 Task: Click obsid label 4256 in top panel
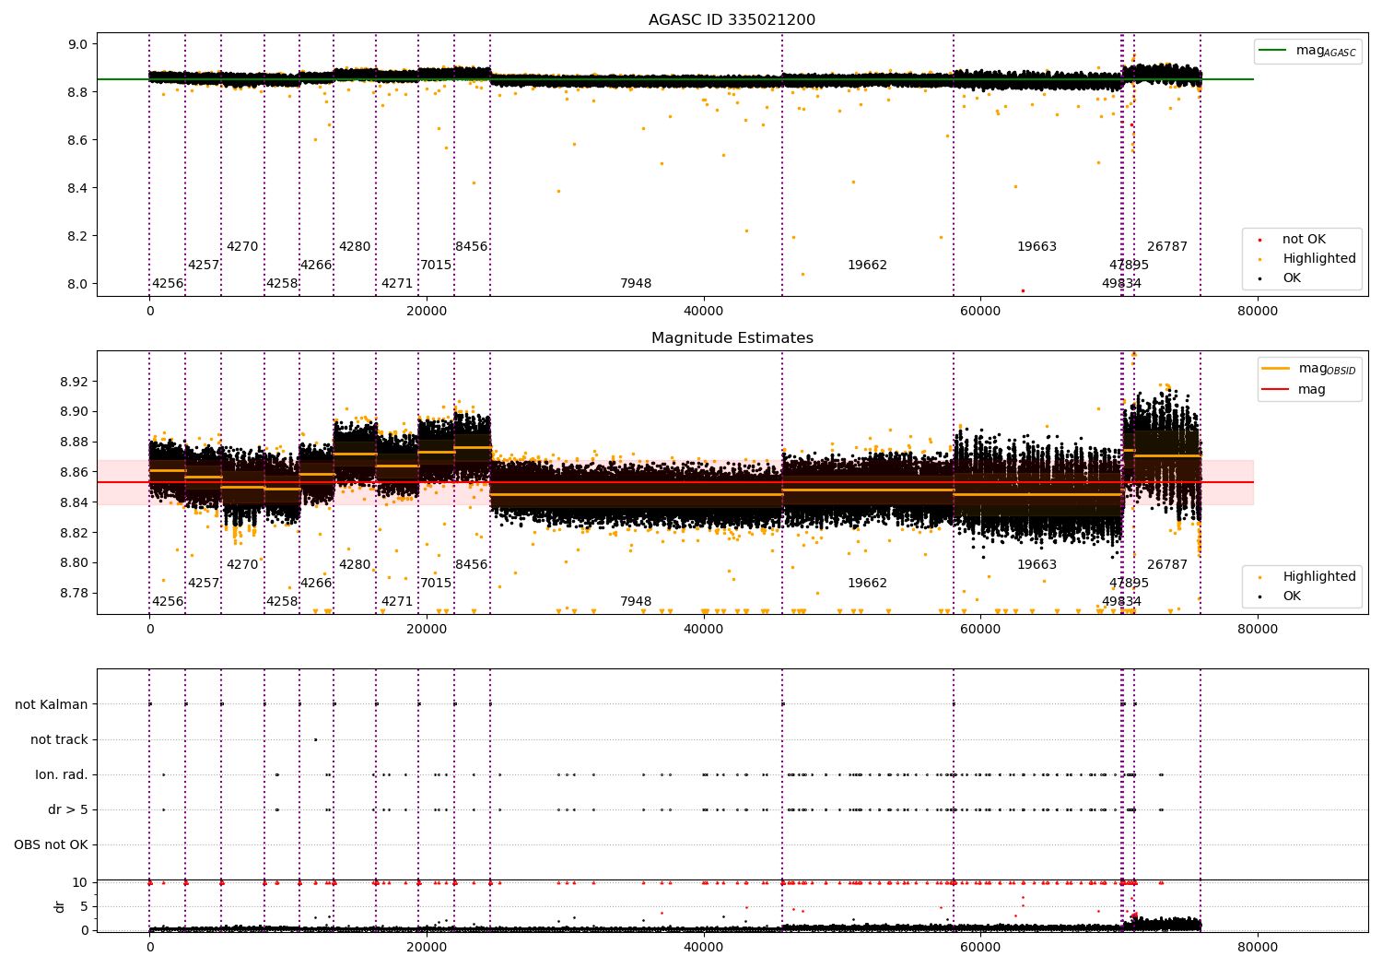coord(168,284)
